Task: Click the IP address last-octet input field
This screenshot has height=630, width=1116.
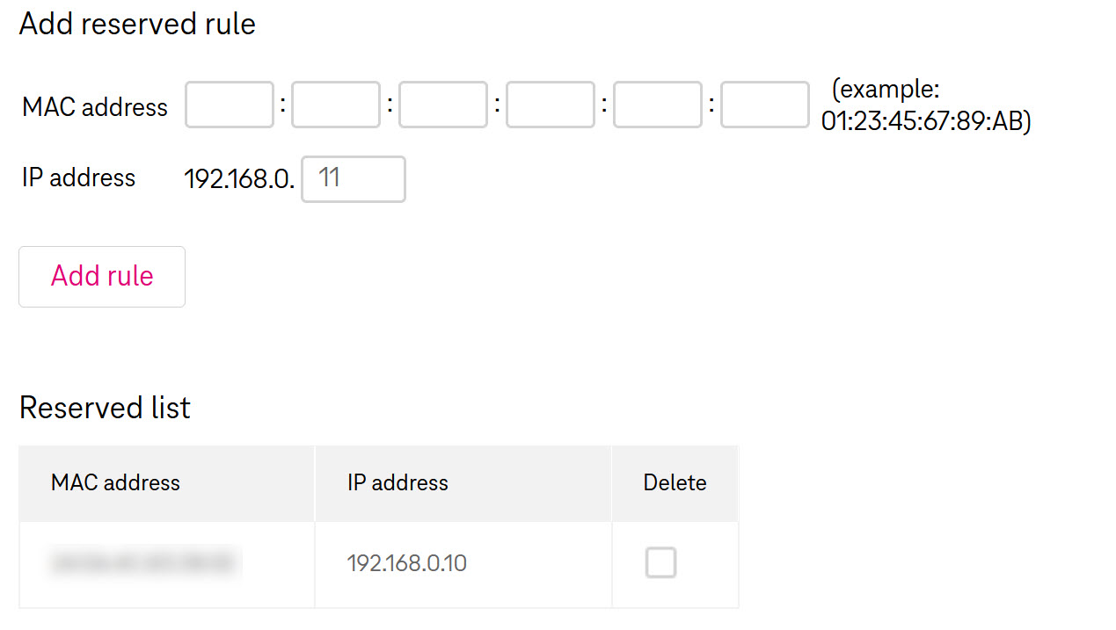Action: (x=354, y=179)
